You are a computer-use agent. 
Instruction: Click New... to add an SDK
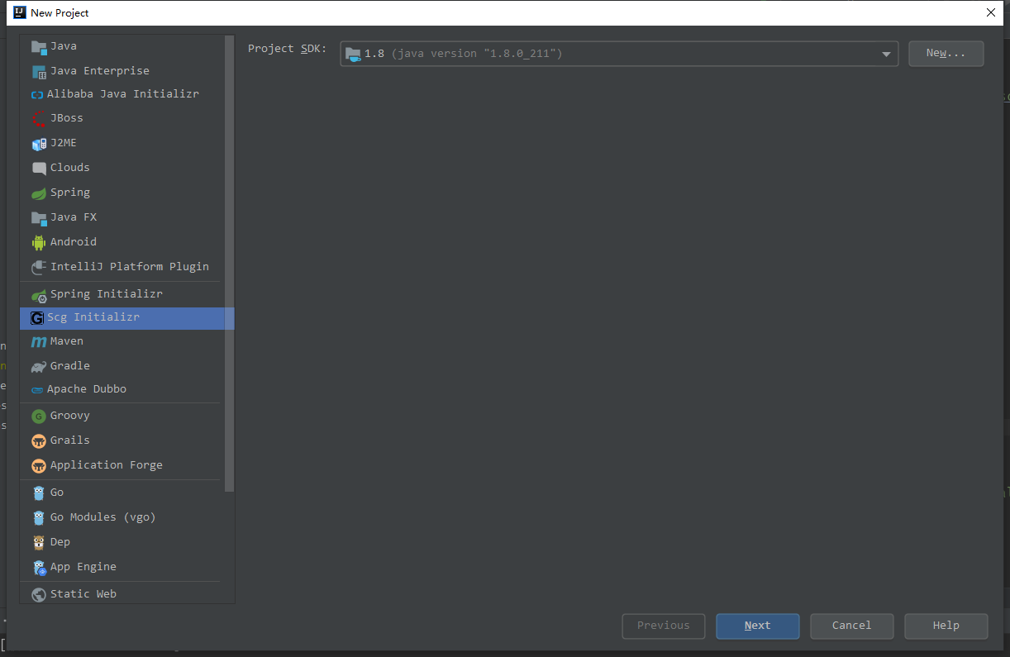point(946,54)
